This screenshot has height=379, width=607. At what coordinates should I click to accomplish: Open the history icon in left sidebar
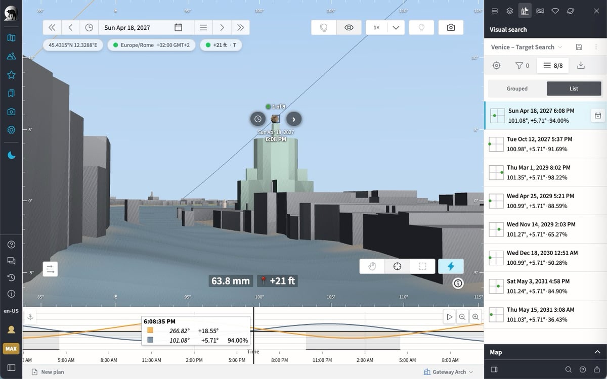pos(11,277)
